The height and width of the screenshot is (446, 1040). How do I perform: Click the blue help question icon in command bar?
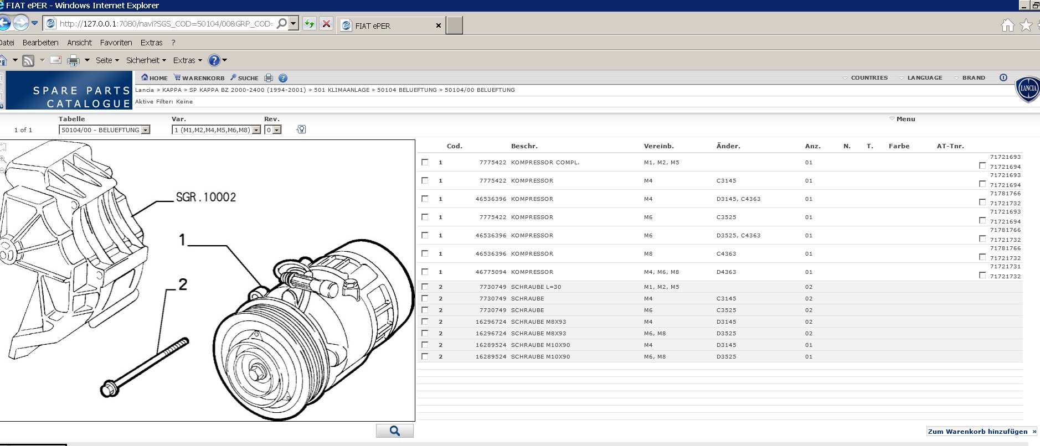tap(214, 60)
